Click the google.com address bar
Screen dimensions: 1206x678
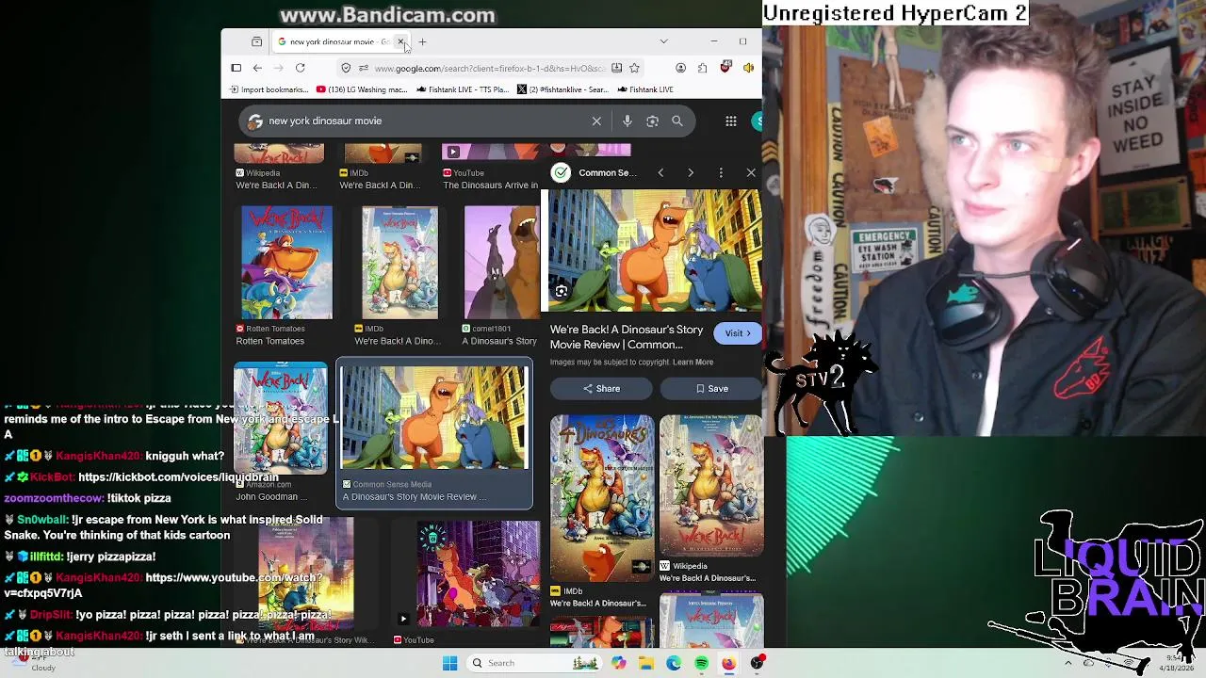click(490, 68)
